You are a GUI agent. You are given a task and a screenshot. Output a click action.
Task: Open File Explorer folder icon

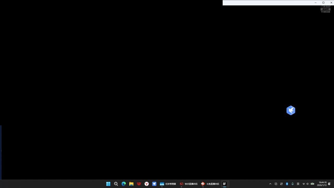tap(131, 184)
